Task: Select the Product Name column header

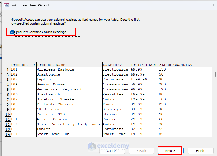Action: pos(69,65)
